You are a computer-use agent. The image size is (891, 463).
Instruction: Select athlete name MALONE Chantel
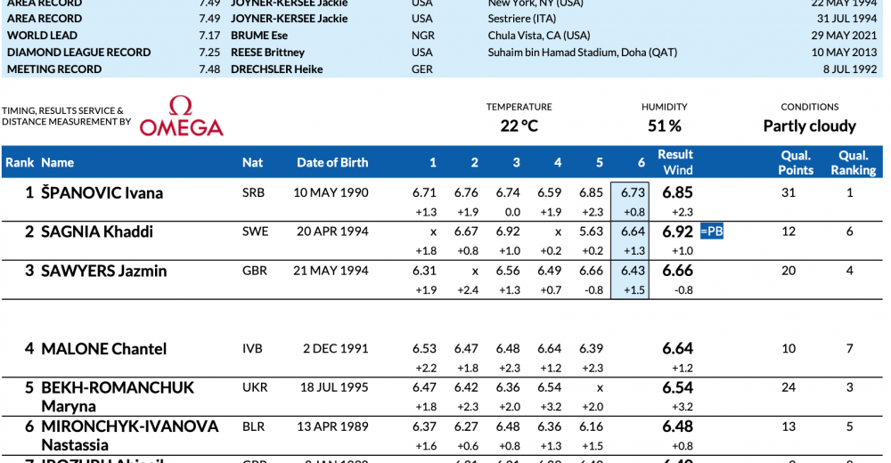tap(103, 349)
